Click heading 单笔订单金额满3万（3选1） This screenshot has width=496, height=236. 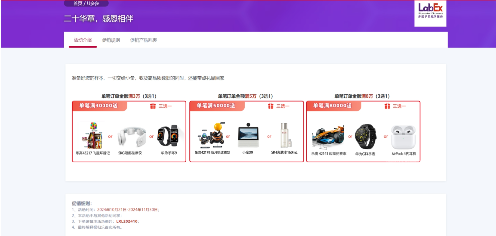(129, 96)
